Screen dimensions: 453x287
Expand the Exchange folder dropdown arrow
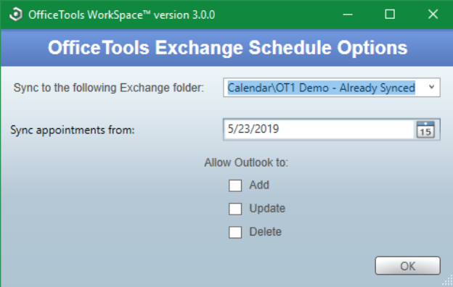[x=432, y=87]
